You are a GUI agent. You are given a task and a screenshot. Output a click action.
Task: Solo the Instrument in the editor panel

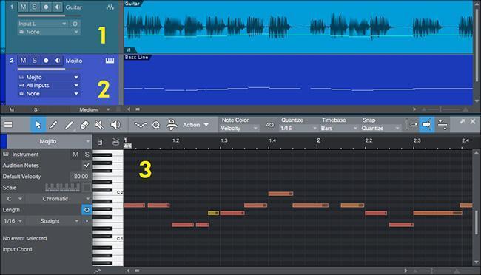(87, 155)
